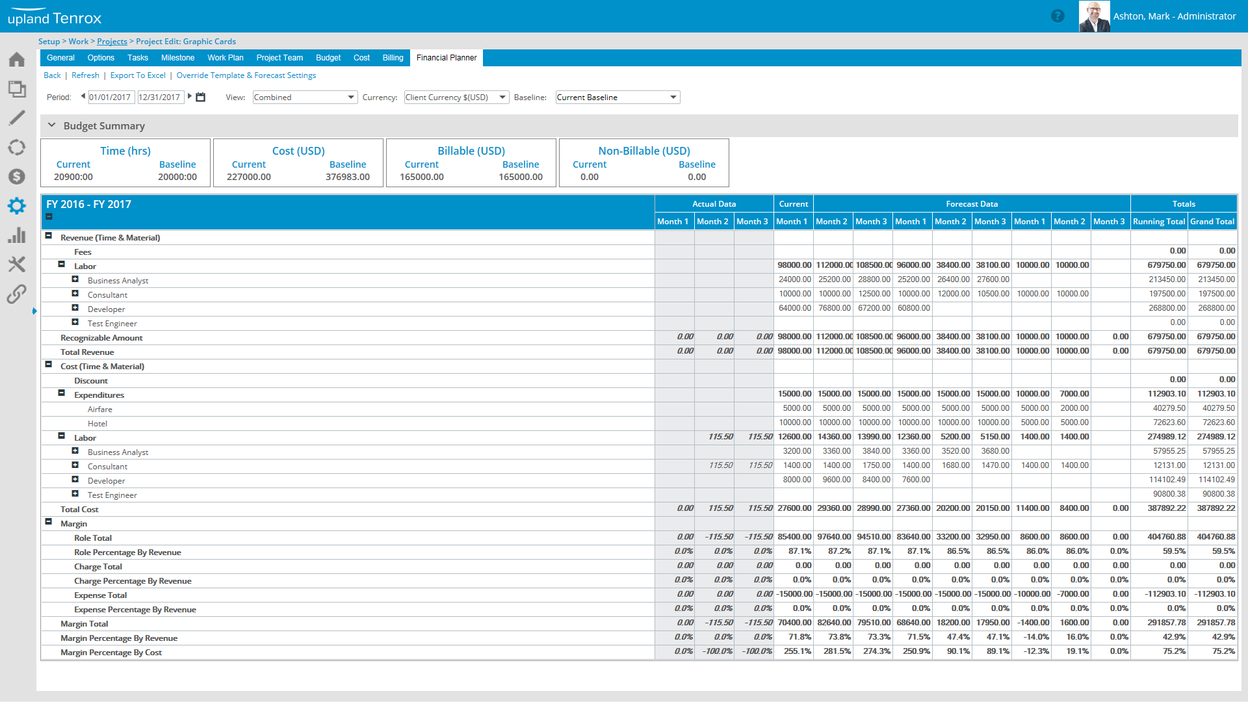This screenshot has width=1248, height=702.
Task: Click the Home icon in sidebar
Action: coord(17,60)
